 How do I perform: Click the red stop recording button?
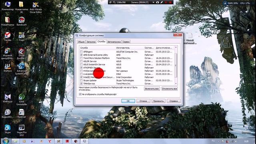coord(170,2)
